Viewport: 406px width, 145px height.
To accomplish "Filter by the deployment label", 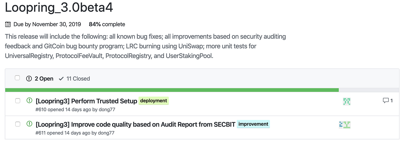I will pyautogui.click(x=154, y=101).
